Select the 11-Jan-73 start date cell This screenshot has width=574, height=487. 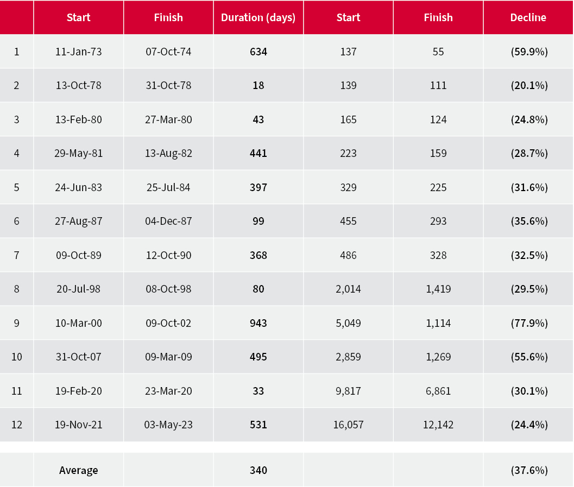(78, 52)
